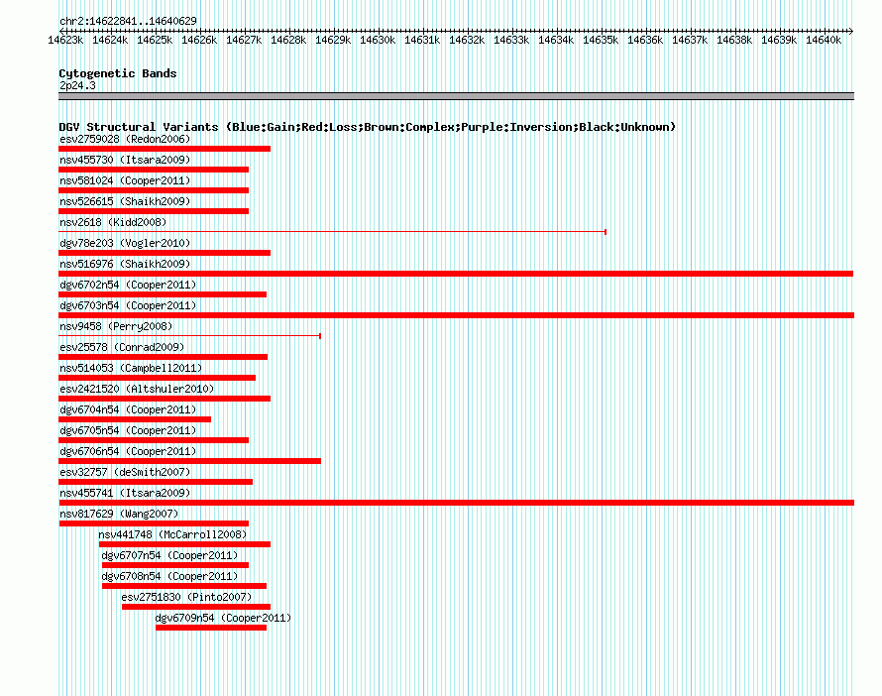
Task: Click the red bar under dgv6705n54
Action: point(154,440)
